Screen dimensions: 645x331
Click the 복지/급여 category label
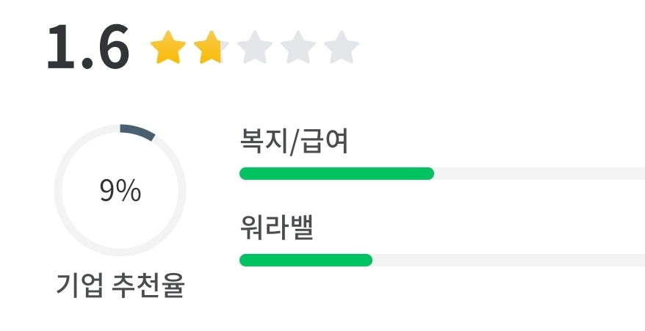(294, 142)
